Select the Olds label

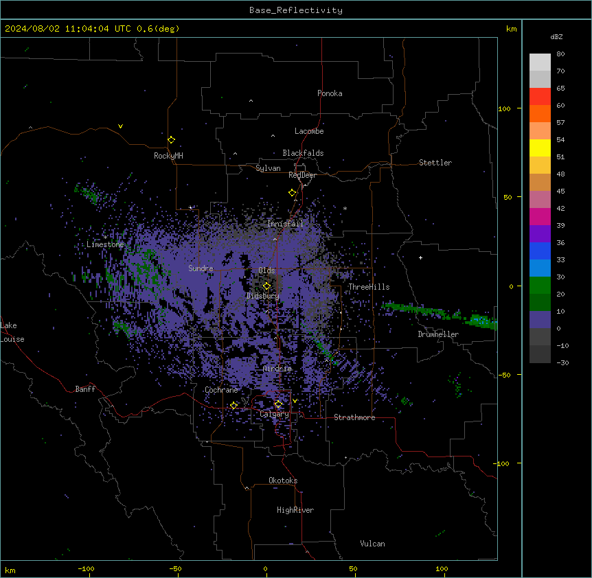[x=266, y=270]
